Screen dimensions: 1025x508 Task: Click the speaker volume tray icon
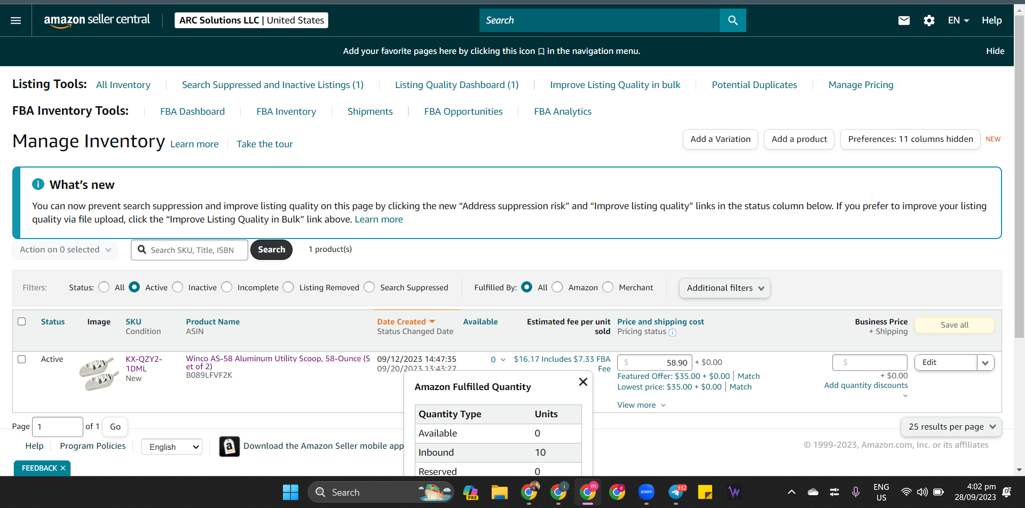[x=922, y=492]
